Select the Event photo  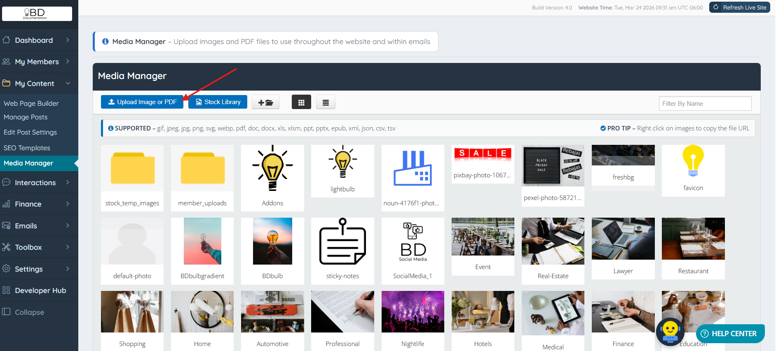483,246
